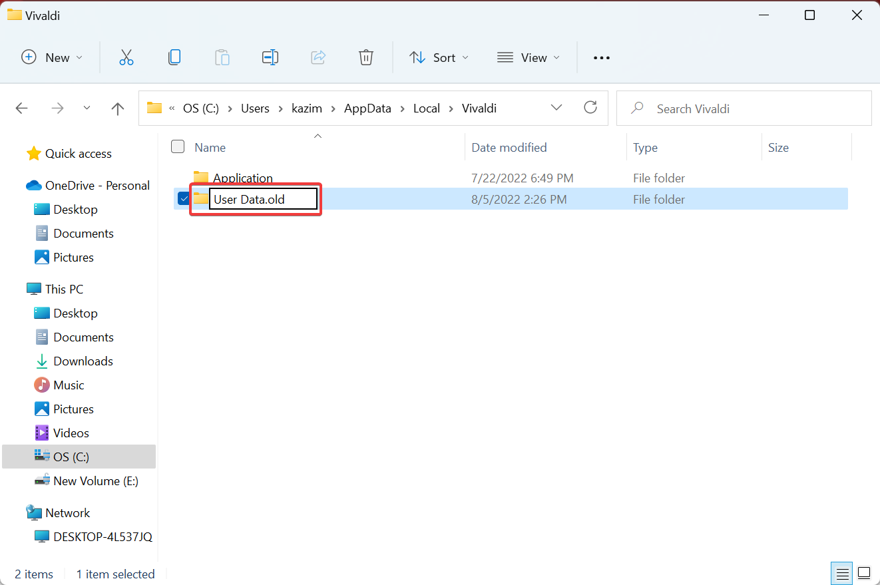The height and width of the screenshot is (585, 880).
Task: Click Users in the address path
Action: pyautogui.click(x=255, y=108)
